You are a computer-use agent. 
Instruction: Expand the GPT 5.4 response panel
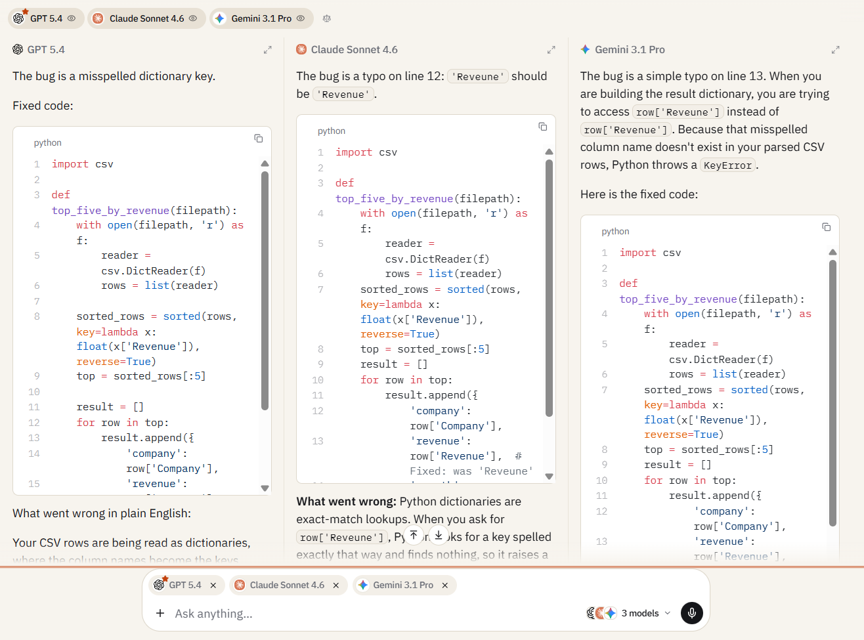(x=268, y=50)
